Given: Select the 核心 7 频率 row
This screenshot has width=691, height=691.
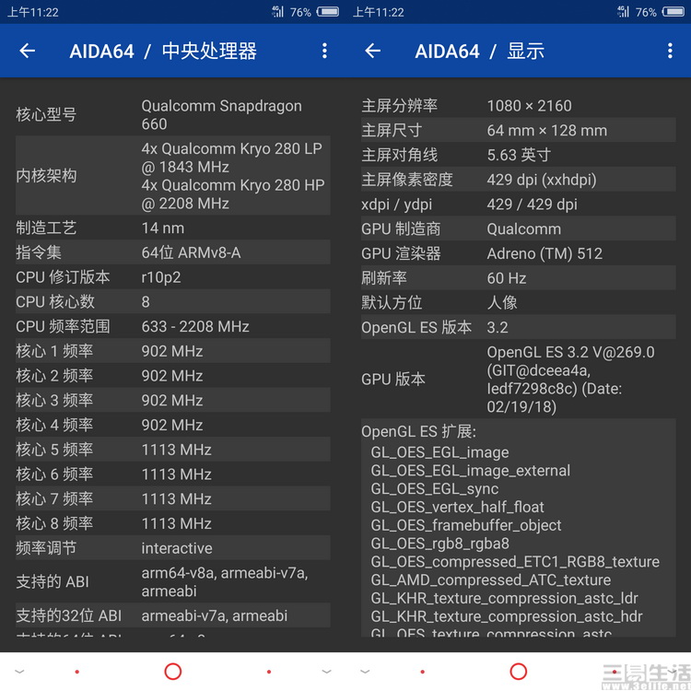Looking at the screenshot, I should pyautogui.click(x=173, y=499).
